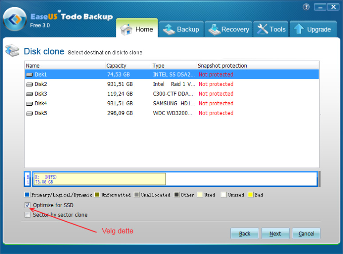This screenshot has height=254, width=343.
Task: Open the Recovery tab
Action: pyautogui.click(x=229, y=29)
